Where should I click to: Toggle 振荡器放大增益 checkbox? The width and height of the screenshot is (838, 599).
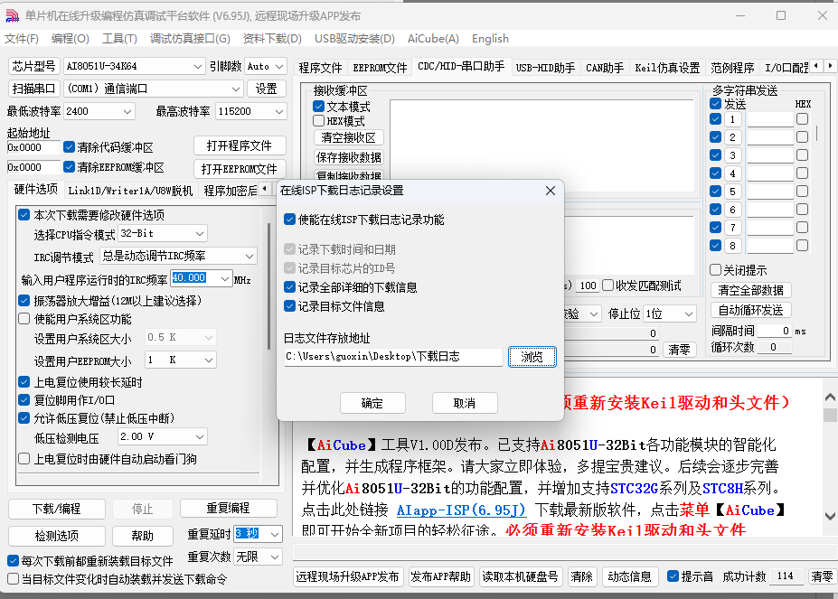[x=24, y=300]
